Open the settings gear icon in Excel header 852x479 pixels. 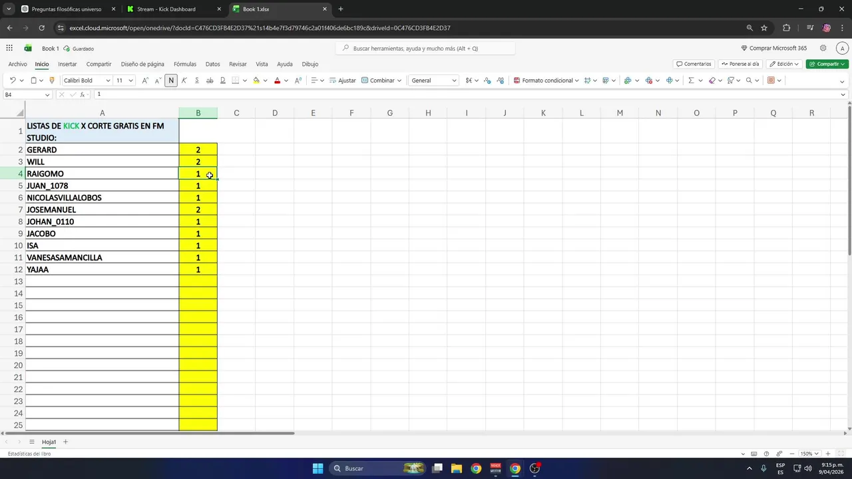click(823, 48)
